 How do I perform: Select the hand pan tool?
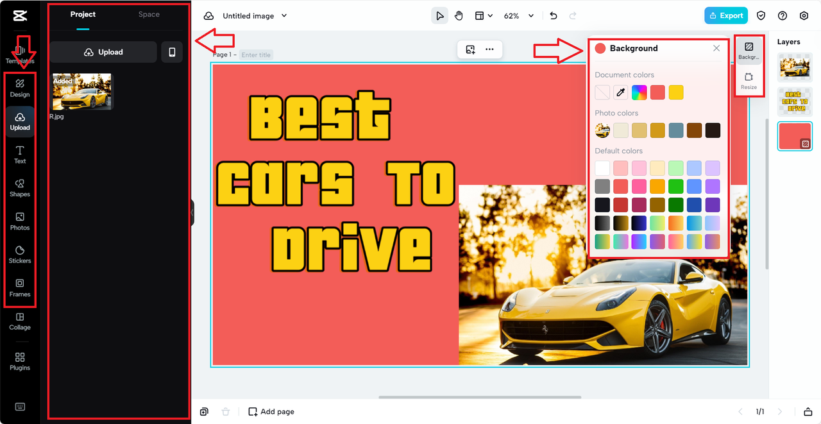[459, 16]
